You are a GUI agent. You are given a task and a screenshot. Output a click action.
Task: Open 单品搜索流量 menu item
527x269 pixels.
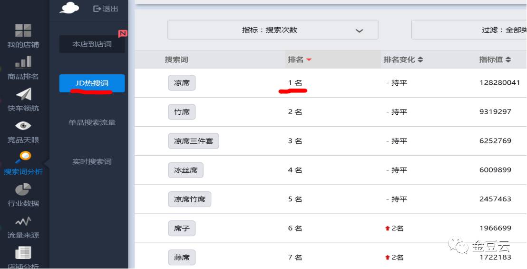[x=92, y=122]
